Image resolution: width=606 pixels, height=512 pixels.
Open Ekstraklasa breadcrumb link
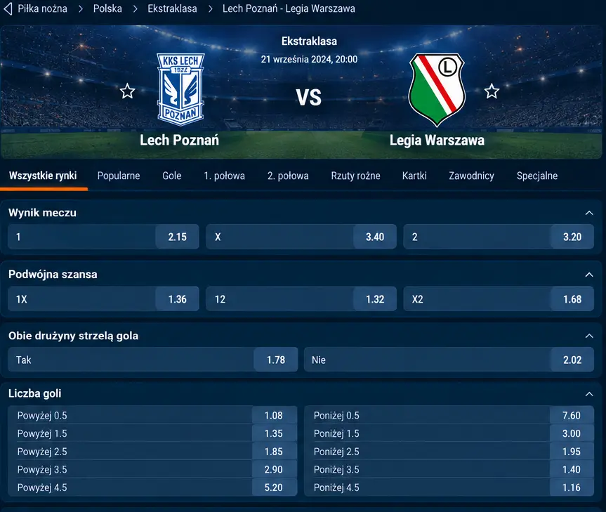click(172, 8)
